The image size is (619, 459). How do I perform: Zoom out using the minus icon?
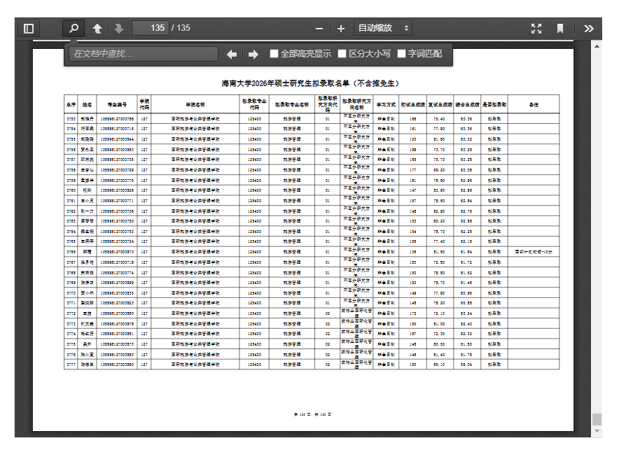click(x=319, y=28)
